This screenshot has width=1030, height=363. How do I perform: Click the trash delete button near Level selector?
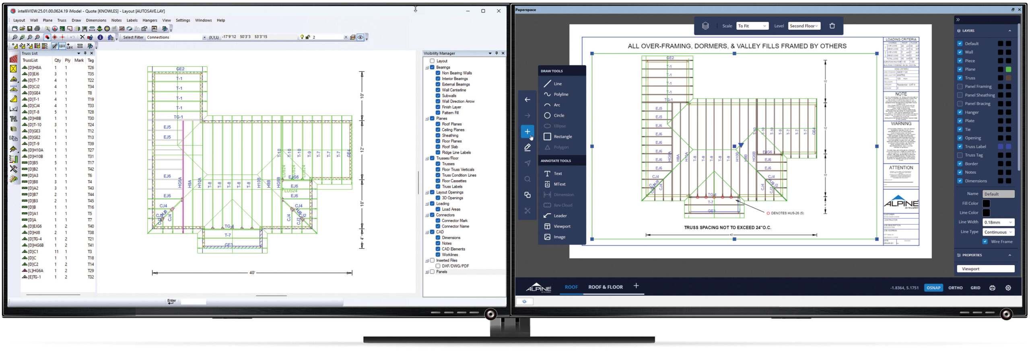click(x=832, y=26)
